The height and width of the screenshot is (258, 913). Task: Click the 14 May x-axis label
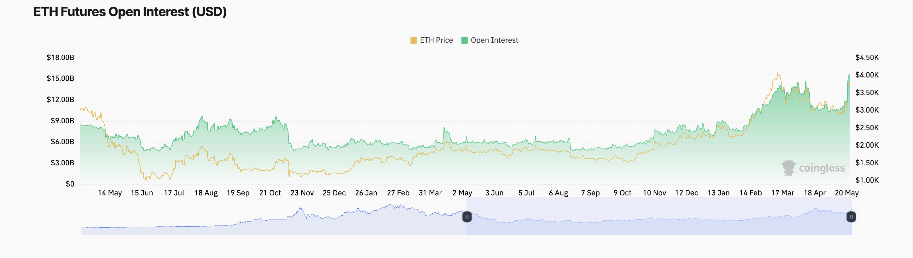click(x=110, y=193)
